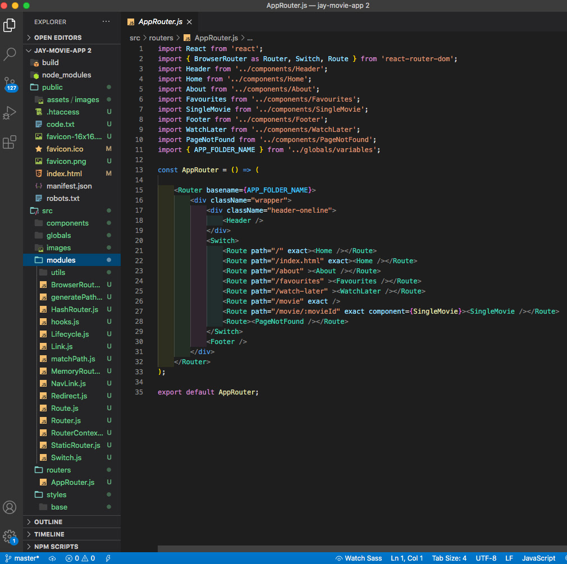Image resolution: width=567 pixels, height=564 pixels.
Task: Open the Explorer view in activity bar
Action: pyautogui.click(x=10, y=25)
